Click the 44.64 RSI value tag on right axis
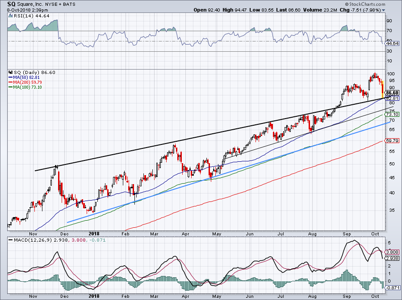The width and height of the screenshot is (402, 300). (393, 44)
